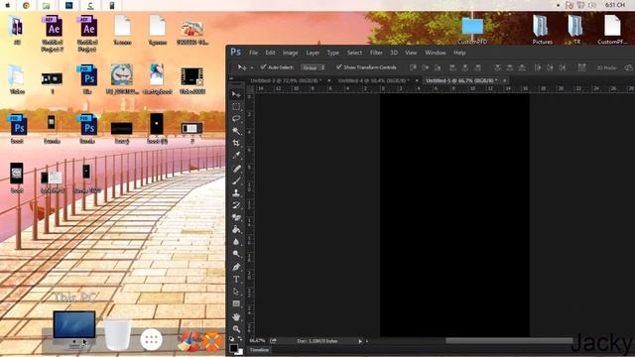This screenshot has width=635, height=357.
Task: Select the Move tool in the toolbox
Action: pos(236,94)
